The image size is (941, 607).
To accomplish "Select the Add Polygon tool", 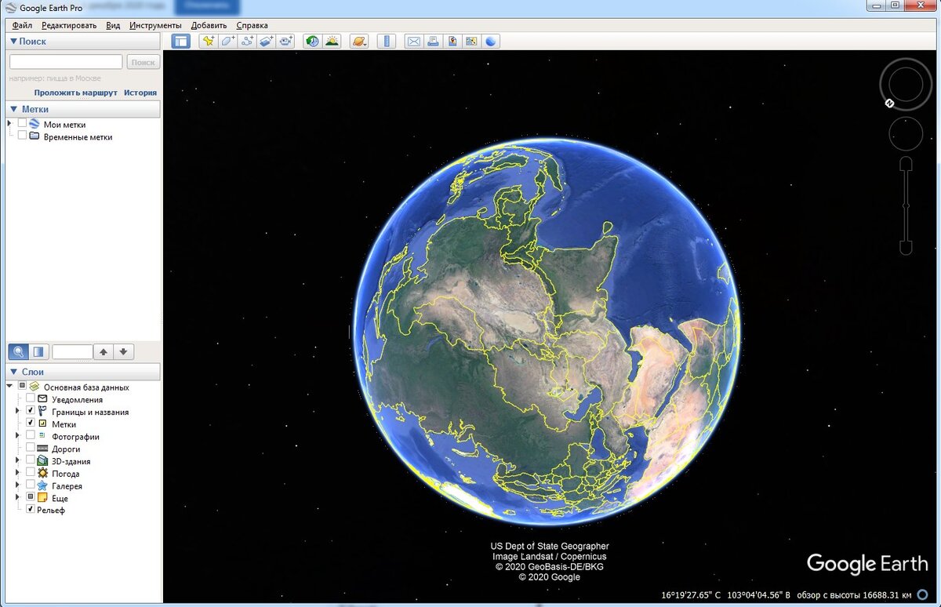I will (227, 41).
